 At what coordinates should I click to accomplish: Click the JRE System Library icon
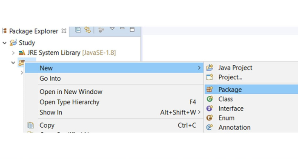pyautogui.click(x=22, y=53)
